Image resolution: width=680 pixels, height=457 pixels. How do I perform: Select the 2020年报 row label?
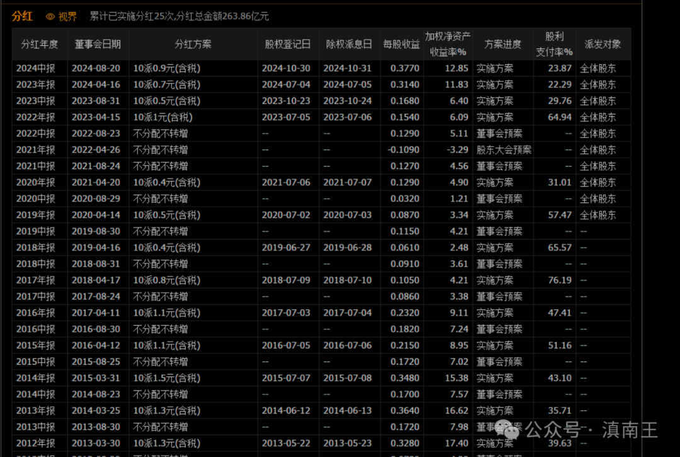(35, 182)
